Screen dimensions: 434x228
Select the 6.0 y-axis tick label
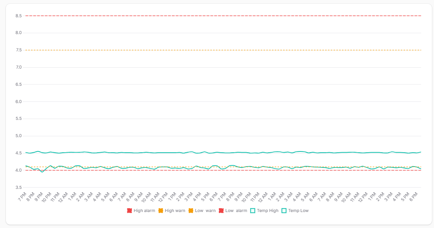click(x=18, y=101)
